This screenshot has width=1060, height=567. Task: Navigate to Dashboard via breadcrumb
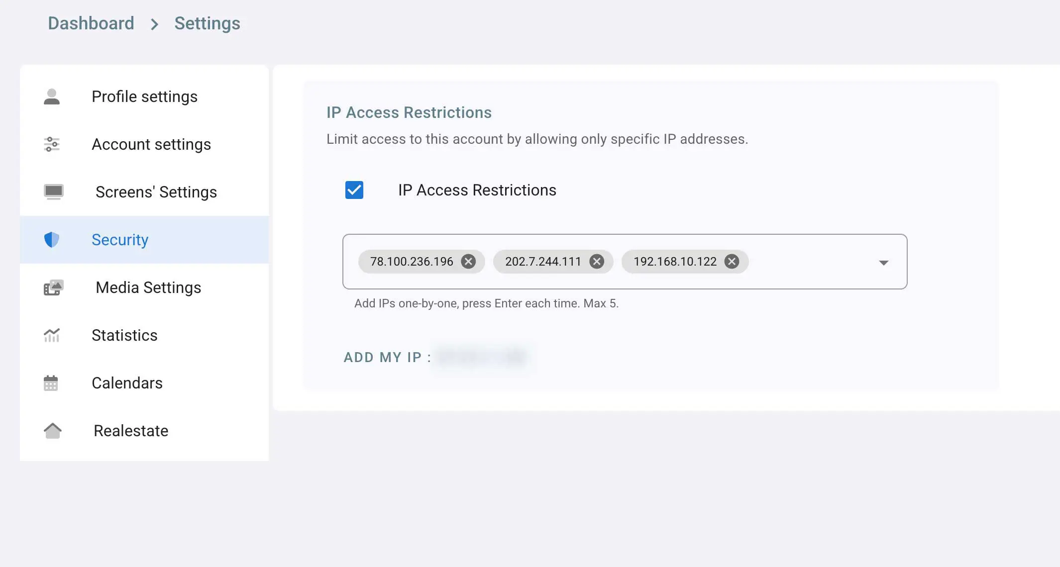[x=91, y=23]
